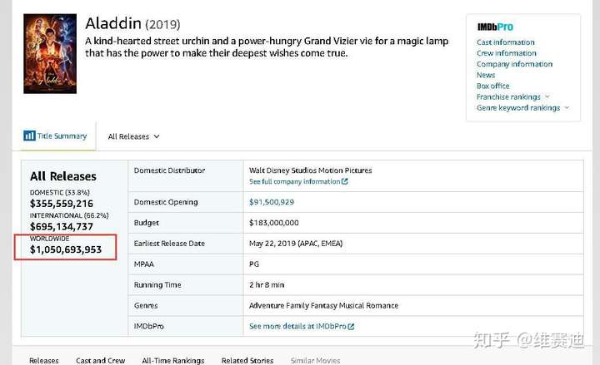
Task: Click the chevron next to Genre keyword rankings
Action: pyautogui.click(x=567, y=107)
